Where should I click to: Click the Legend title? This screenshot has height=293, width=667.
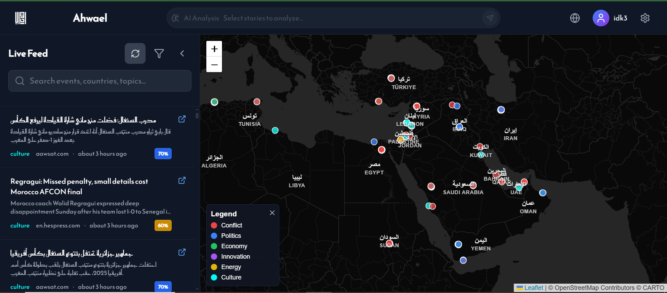point(224,214)
